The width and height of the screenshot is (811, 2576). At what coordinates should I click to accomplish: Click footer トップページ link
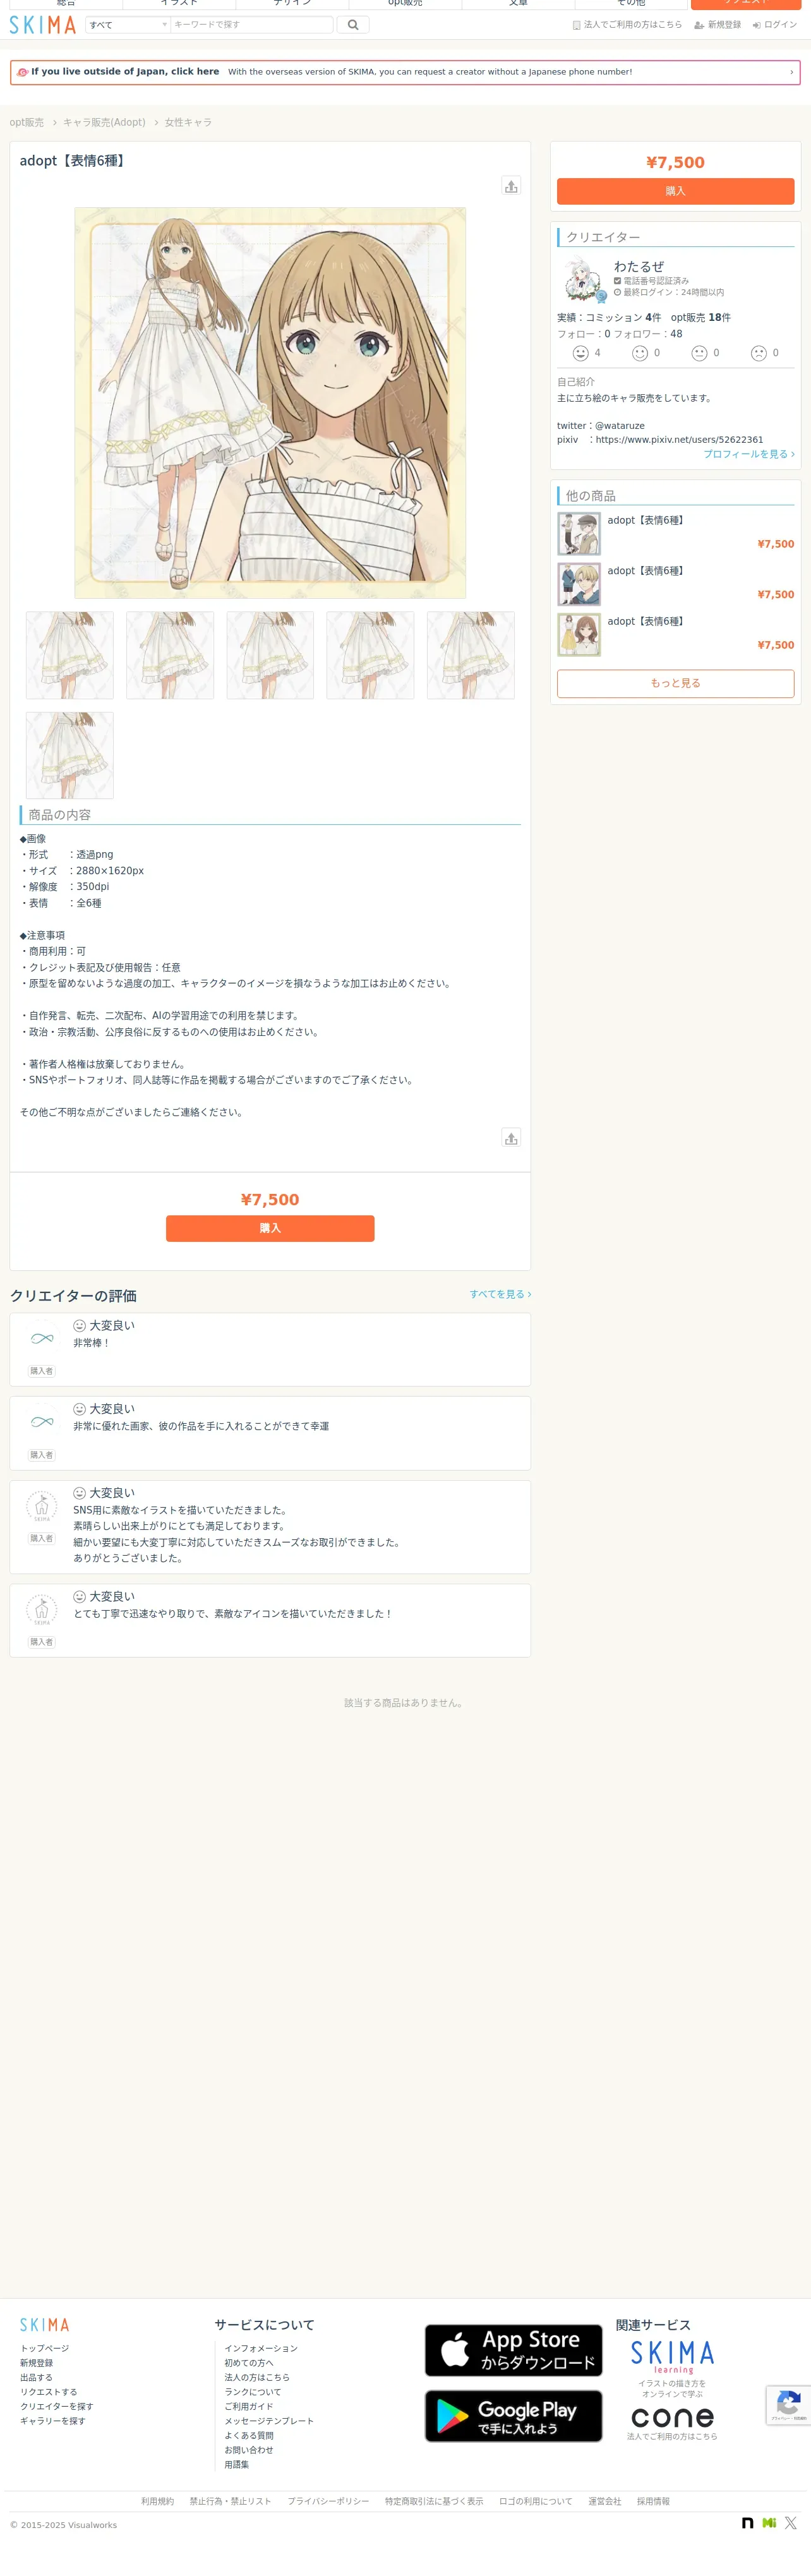click(45, 2348)
